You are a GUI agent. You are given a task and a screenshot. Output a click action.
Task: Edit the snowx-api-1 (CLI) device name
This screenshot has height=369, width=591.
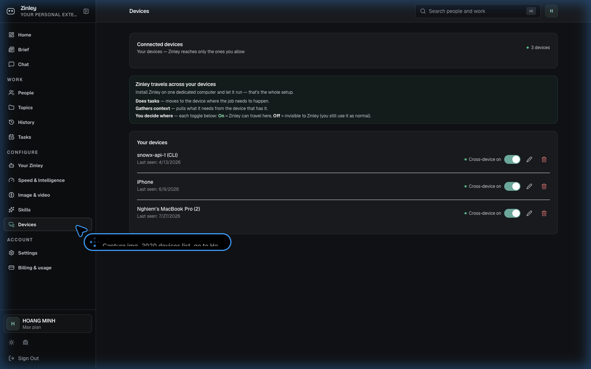529,159
